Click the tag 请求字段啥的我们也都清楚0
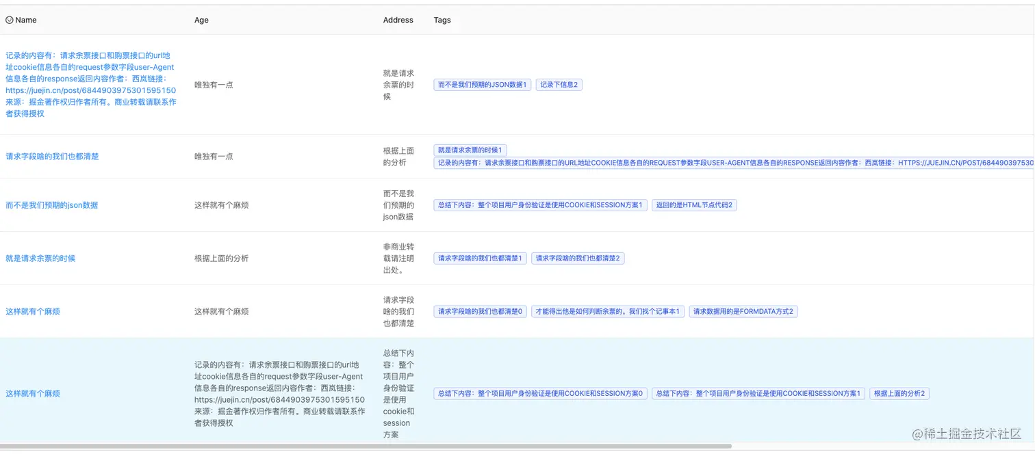 tap(481, 312)
